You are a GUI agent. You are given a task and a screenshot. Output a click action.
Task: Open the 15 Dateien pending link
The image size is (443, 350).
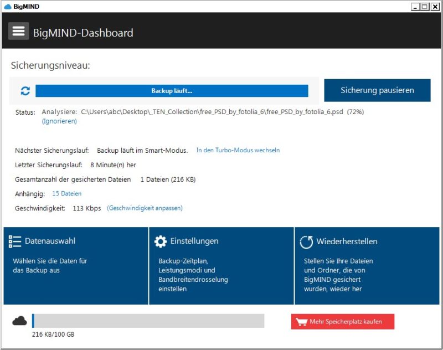pos(66,193)
